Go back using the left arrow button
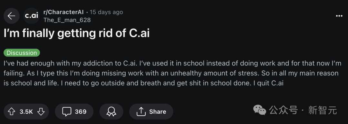Viewport: 348px width, 124px height. pyautogui.click(x=12, y=16)
